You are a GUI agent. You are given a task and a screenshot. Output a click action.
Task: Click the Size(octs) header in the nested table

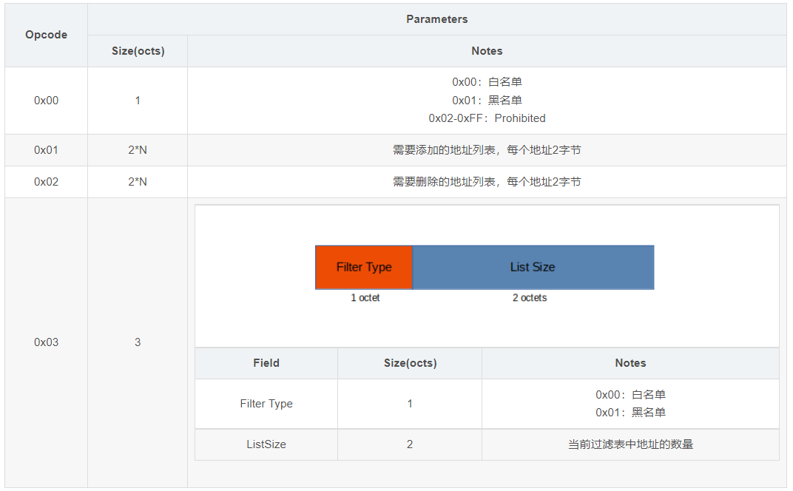(410, 363)
